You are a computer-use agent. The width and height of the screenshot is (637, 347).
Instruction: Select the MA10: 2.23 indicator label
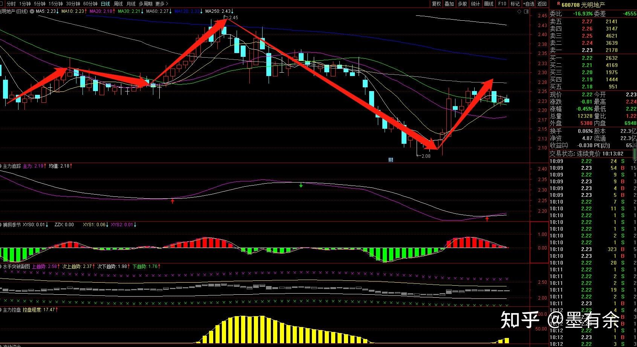74,12
